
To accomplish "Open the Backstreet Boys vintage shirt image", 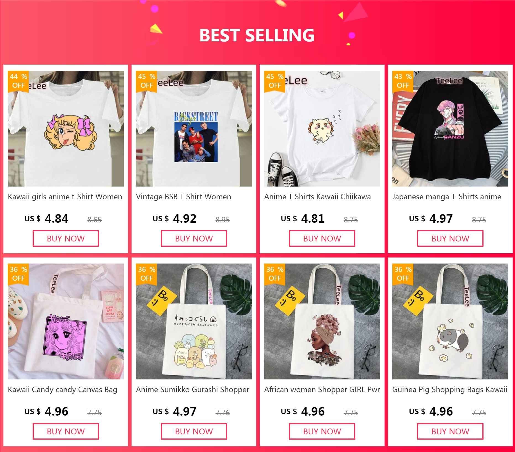I will pyautogui.click(x=194, y=129).
